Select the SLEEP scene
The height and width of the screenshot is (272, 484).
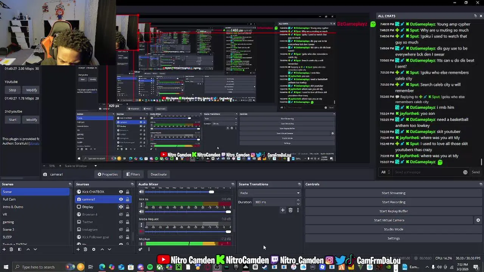coord(35,237)
